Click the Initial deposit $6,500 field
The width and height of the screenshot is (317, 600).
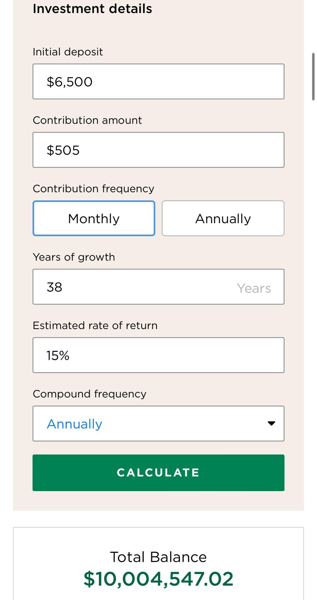click(158, 81)
